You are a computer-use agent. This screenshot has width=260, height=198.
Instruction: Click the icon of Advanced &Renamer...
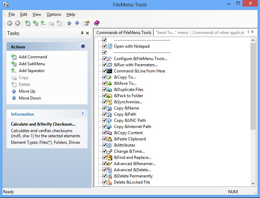coord(109,164)
